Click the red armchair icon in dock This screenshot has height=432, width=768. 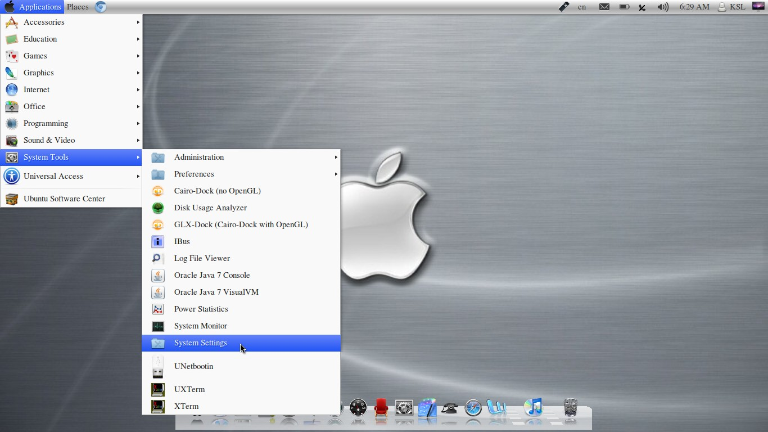point(381,407)
